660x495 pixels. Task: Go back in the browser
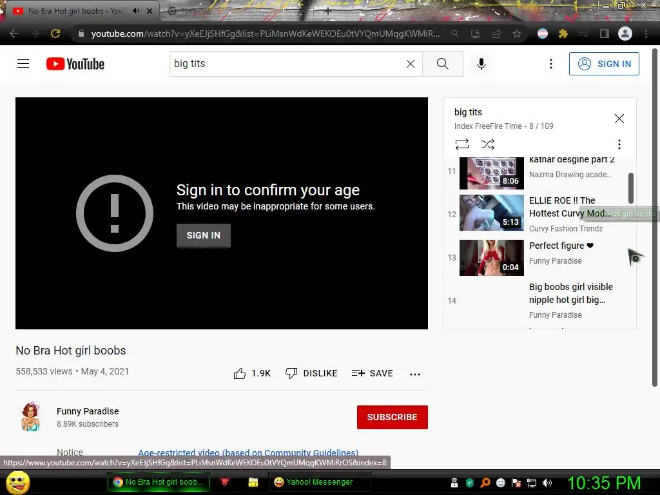[x=14, y=34]
